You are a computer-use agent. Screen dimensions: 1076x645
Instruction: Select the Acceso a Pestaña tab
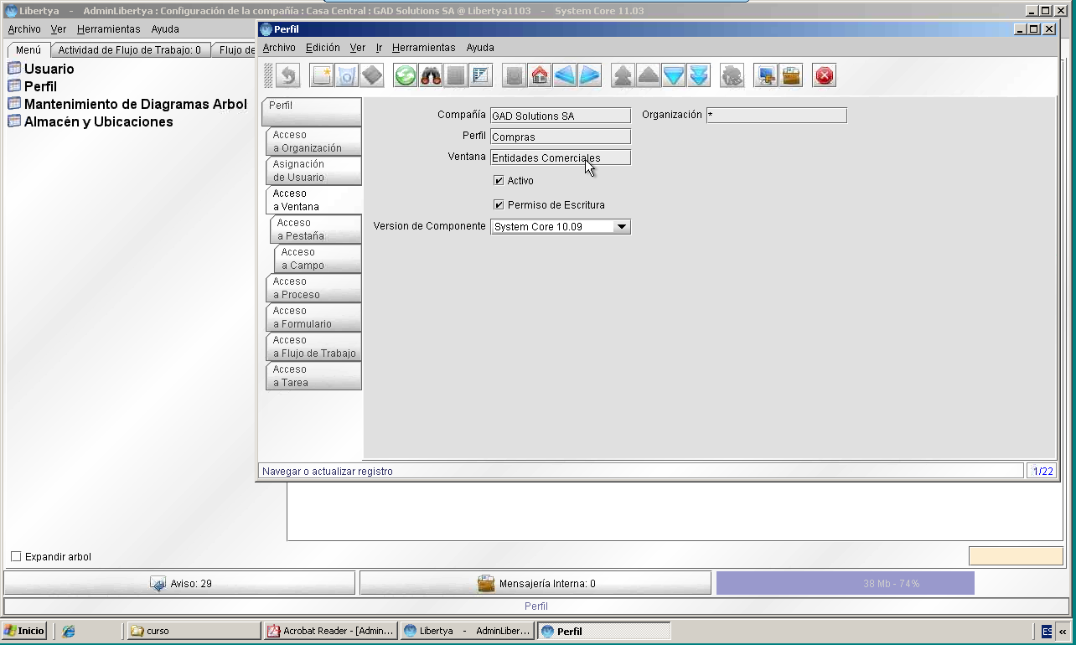tap(316, 230)
